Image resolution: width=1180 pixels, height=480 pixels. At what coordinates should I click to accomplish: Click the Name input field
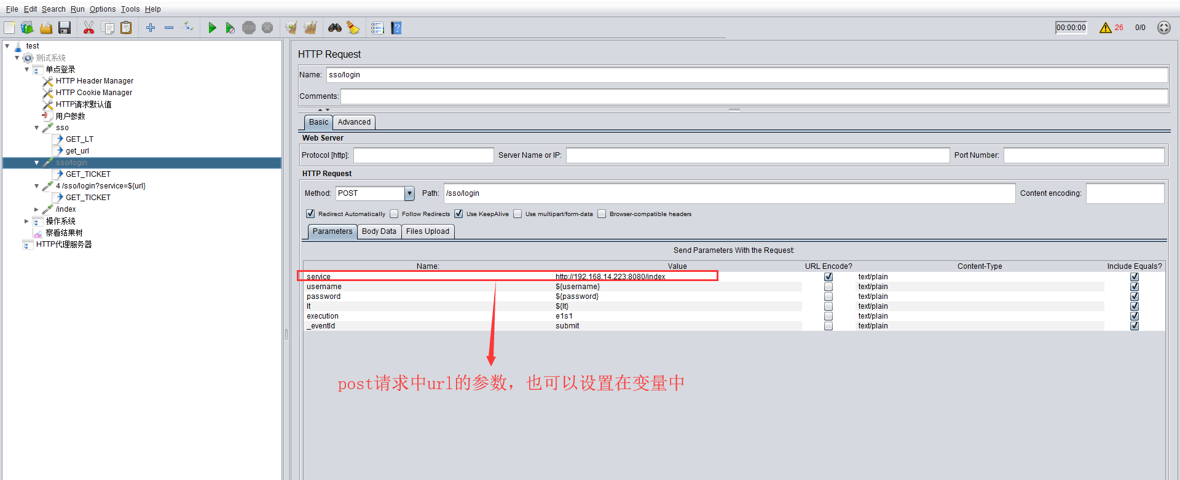coord(747,75)
